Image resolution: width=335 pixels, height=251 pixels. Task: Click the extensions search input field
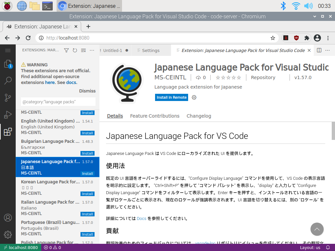point(58,102)
